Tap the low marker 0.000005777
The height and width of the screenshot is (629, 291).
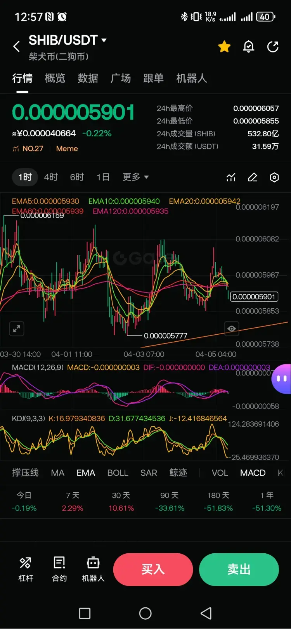[x=165, y=335]
